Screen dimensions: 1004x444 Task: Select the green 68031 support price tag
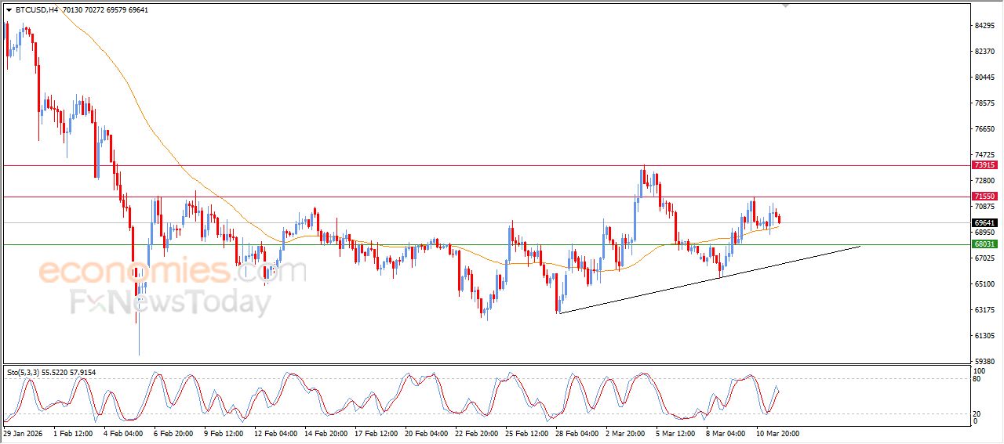(x=984, y=244)
